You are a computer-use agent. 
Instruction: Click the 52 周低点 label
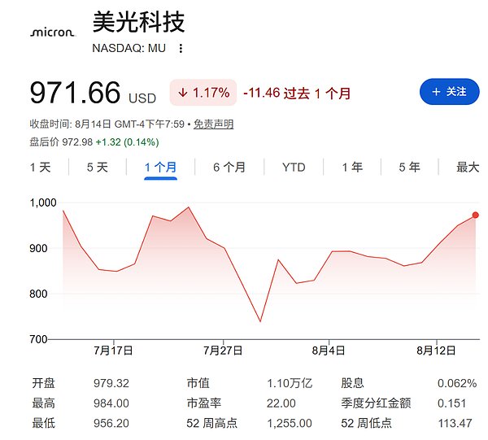click(366, 424)
